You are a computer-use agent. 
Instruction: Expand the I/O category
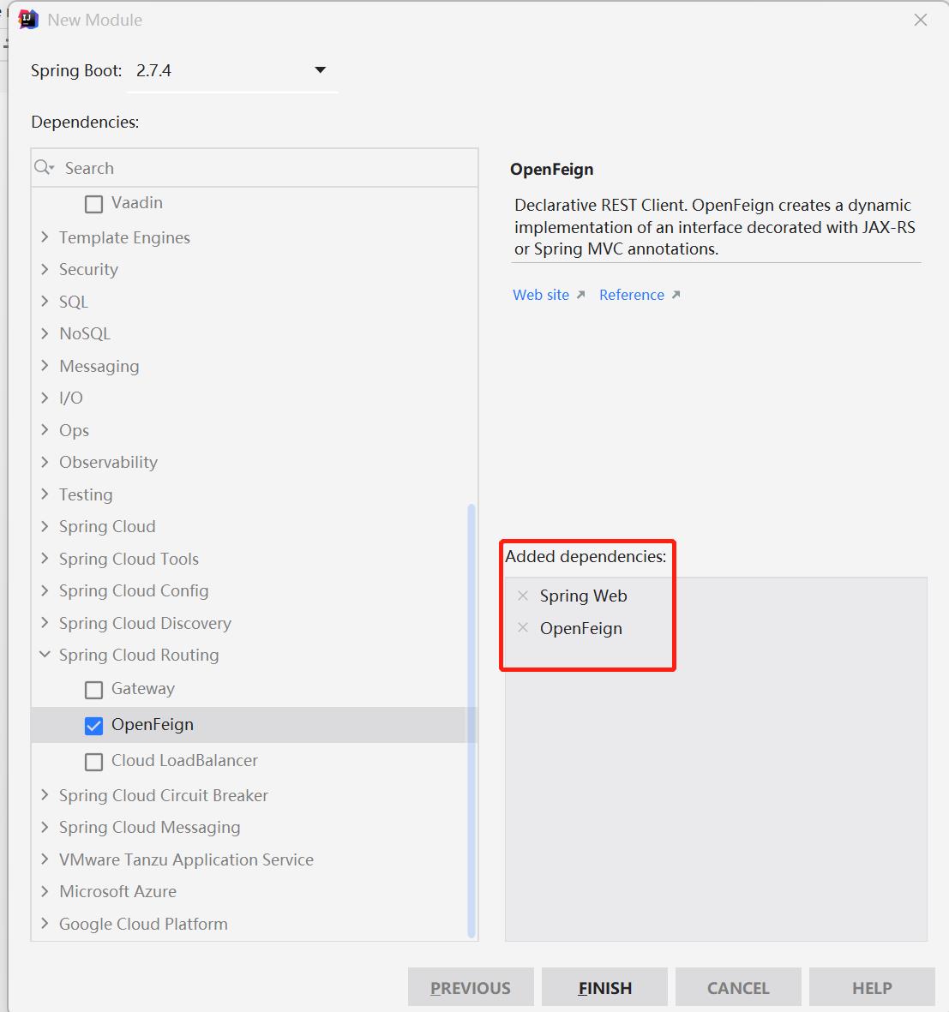click(x=45, y=398)
